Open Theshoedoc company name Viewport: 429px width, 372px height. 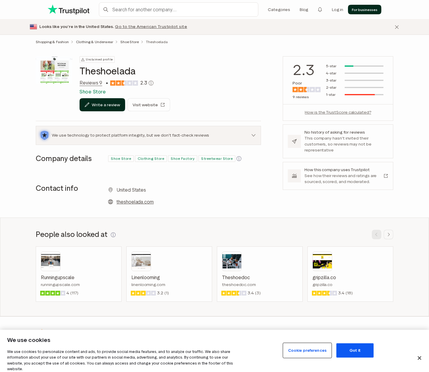click(x=236, y=278)
